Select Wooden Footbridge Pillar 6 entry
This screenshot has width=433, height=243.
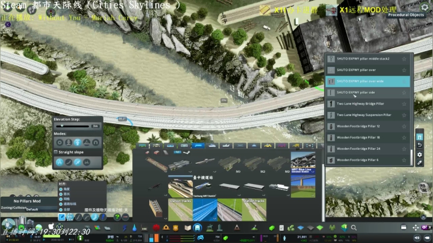point(367,160)
